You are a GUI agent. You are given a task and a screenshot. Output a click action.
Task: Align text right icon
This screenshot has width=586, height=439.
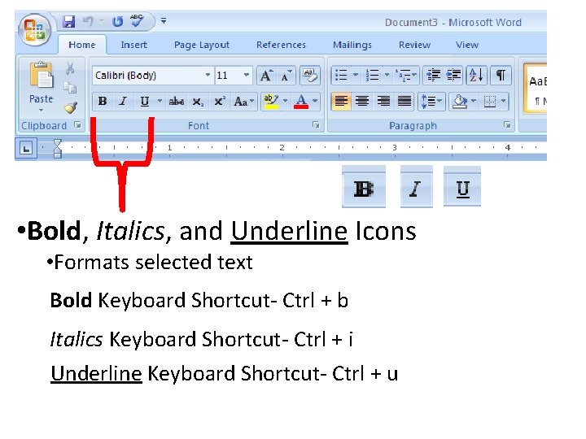(x=383, y=101)
